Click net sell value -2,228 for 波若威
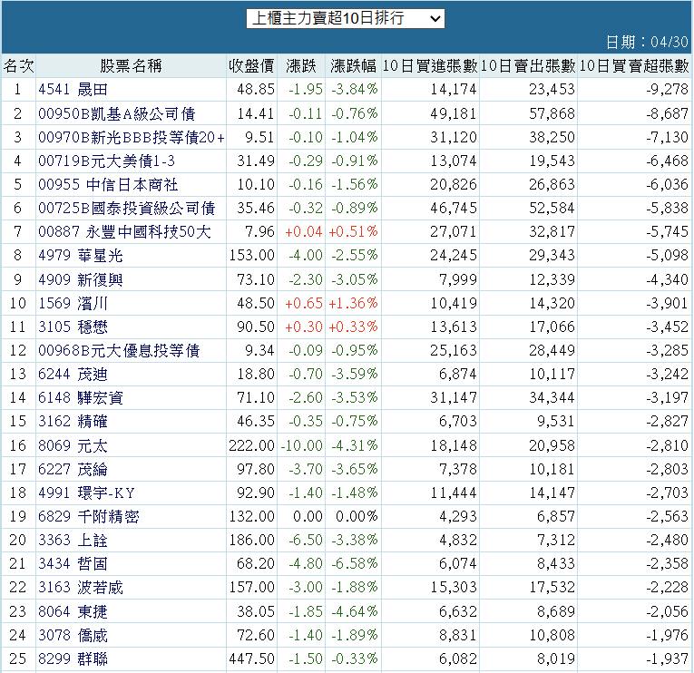Screen dimensions: 694x673 (x=668, y=587)
